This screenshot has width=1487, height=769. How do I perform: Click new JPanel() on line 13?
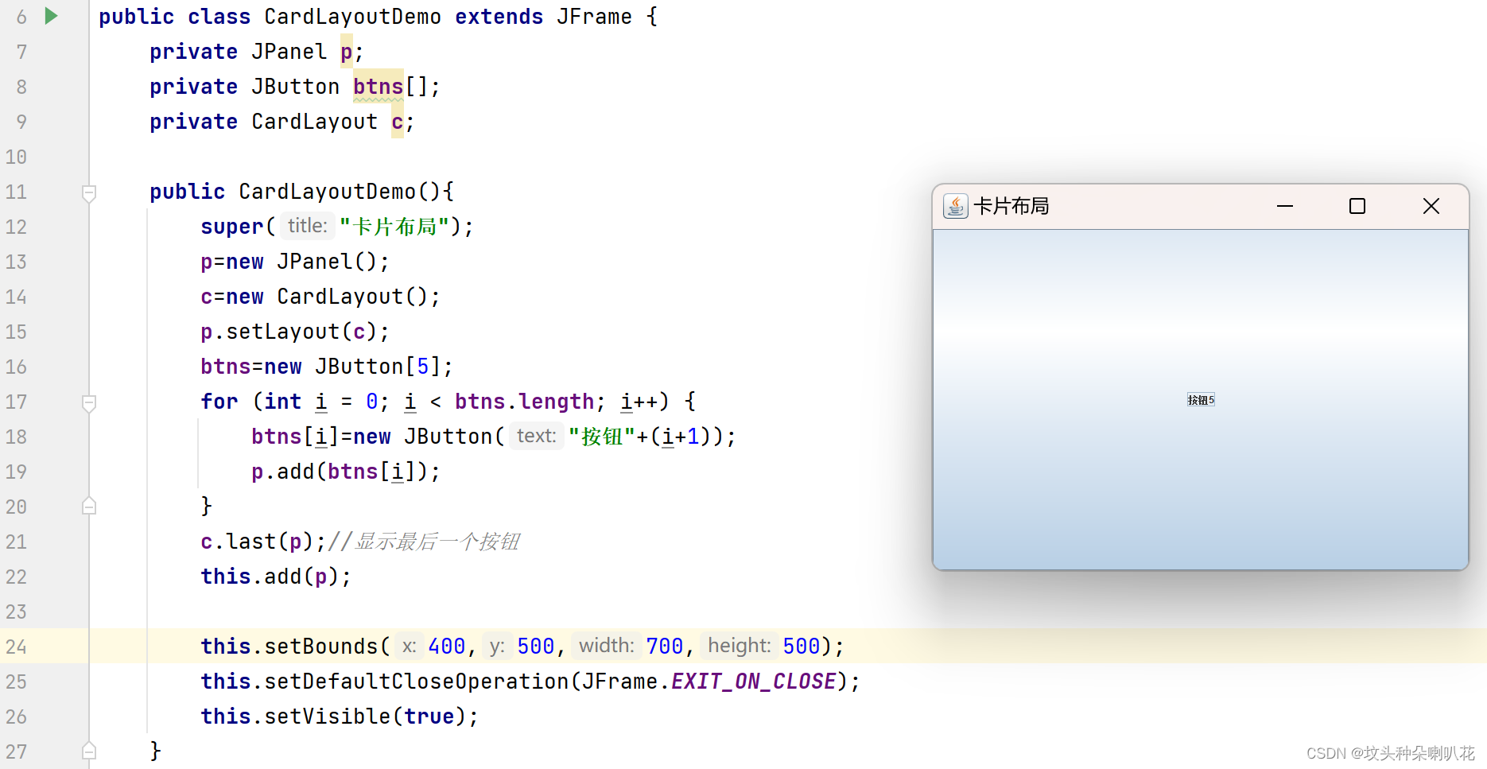tap(301, 262)
